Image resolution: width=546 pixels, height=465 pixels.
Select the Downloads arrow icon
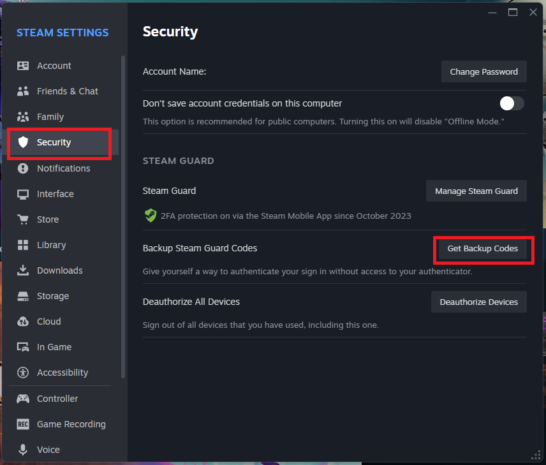pyautogui.click(x=23, y=270)
